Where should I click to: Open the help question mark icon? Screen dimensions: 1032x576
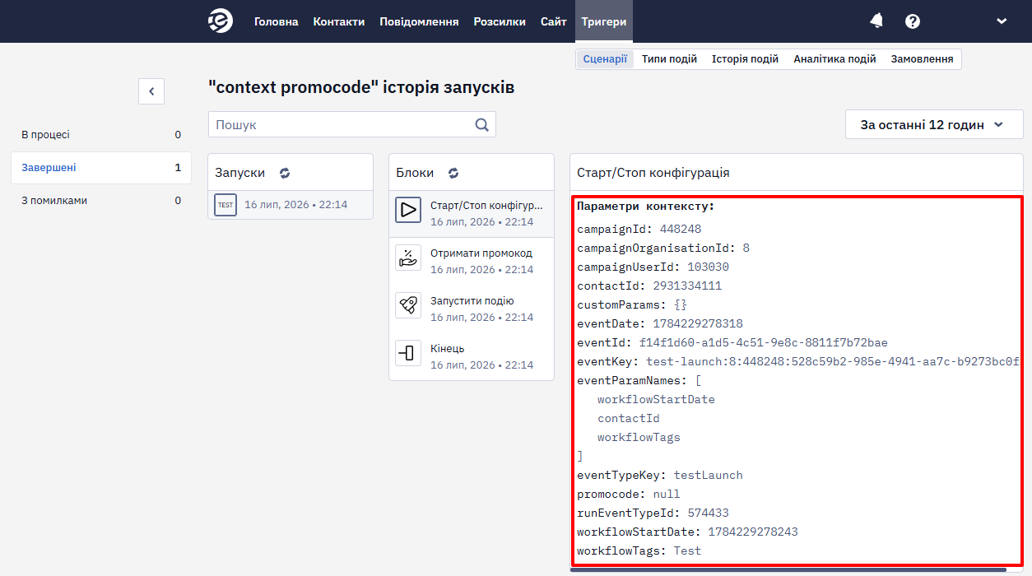pyautogui.click(x=913, y=21)
